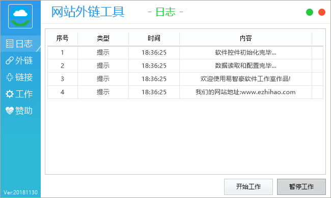This screenshot has width=331, height=198.
Task: Click the 链接 spider icon in sidebar
Action: click(x=10, y=77)
